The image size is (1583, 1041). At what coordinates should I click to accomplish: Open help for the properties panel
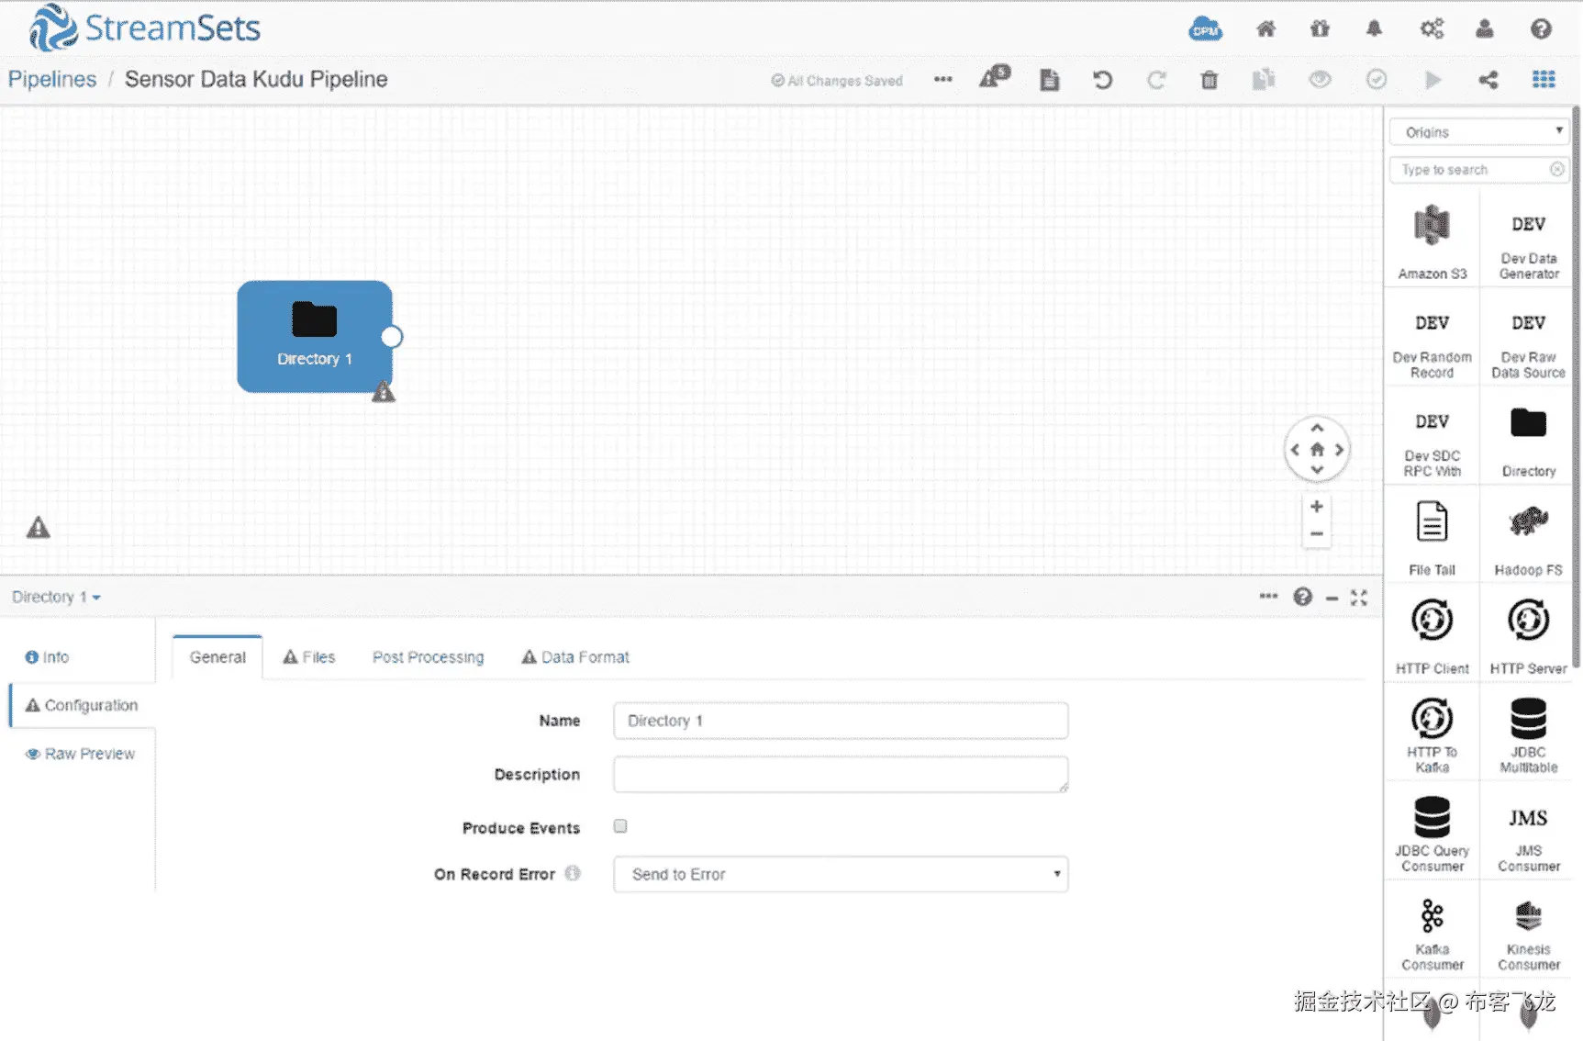point(1302,598)
